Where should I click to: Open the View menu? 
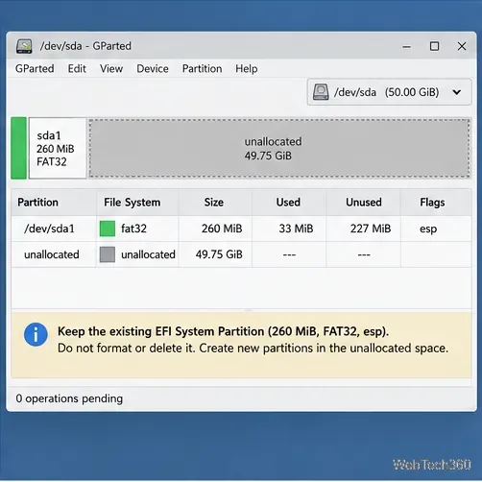tap(111, 68)
